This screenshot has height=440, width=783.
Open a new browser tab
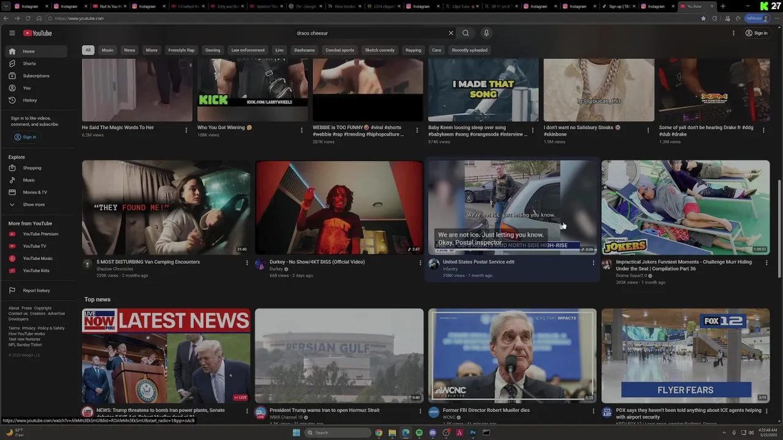[x=723, y=6]
